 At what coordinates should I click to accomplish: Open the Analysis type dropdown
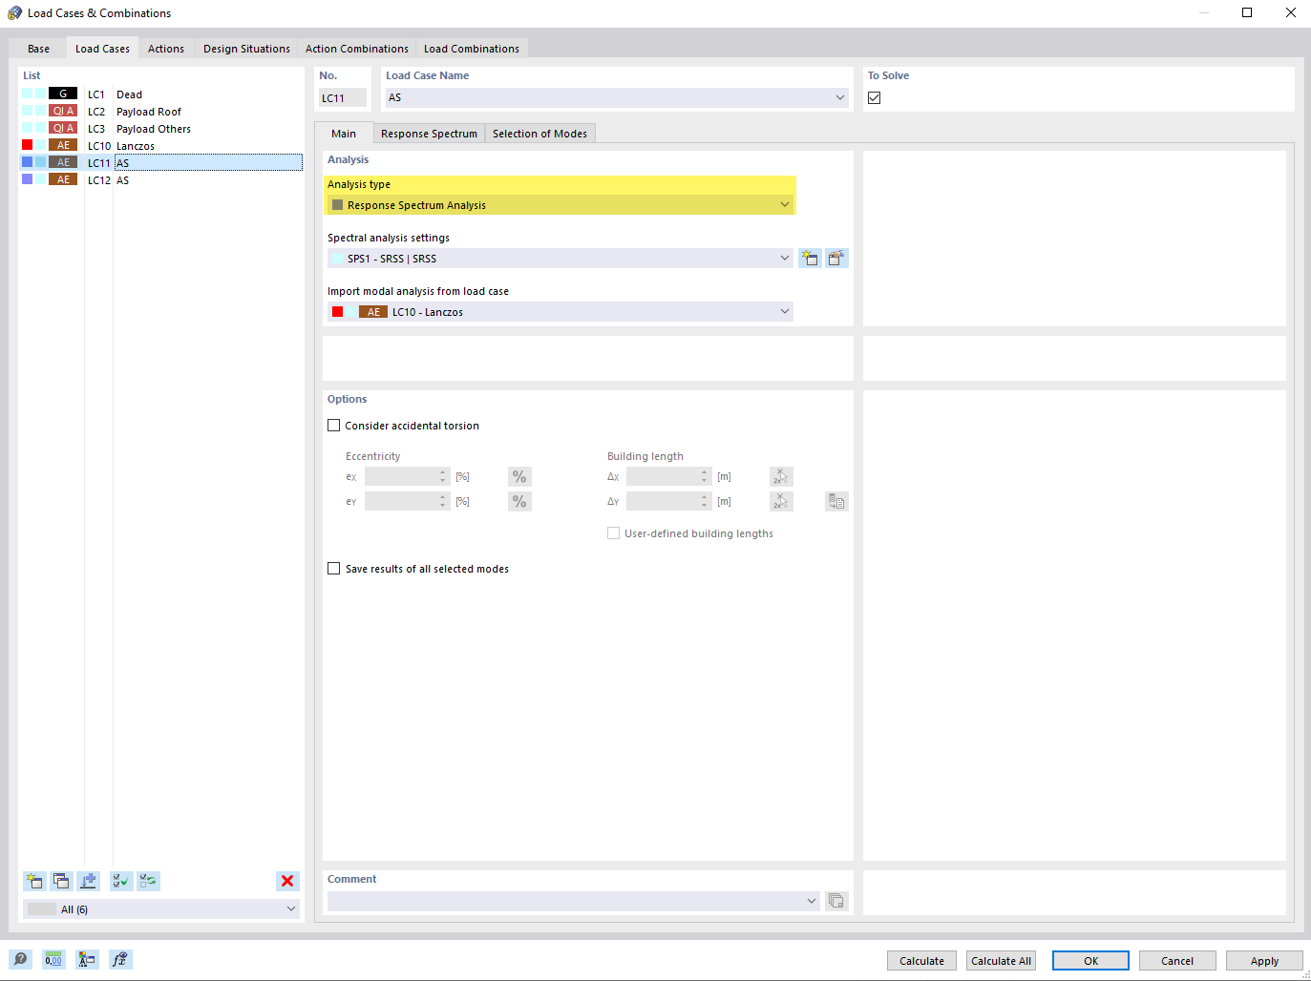(785, 204)
